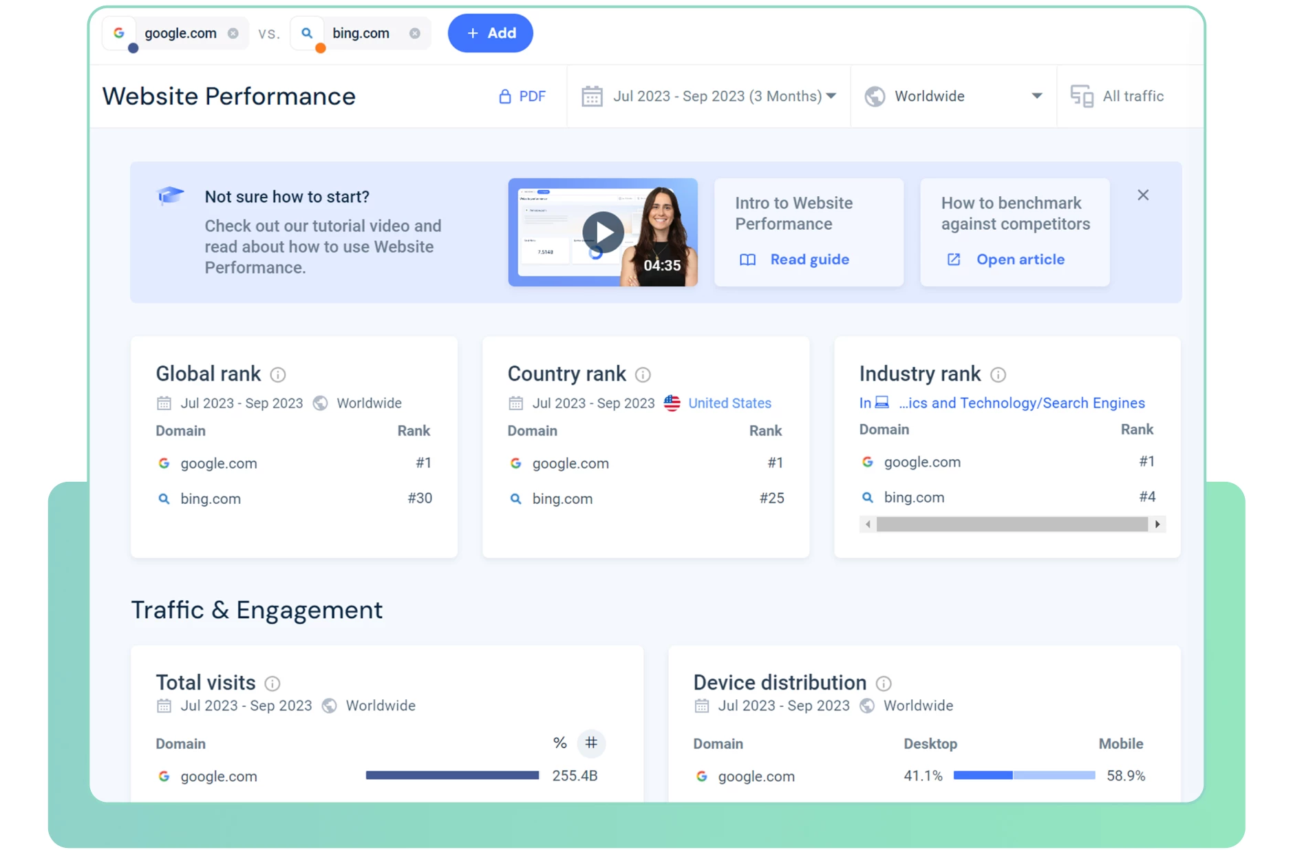Click the Add competitor button
Screen dimensions: 1293x850
pos(490,33)
